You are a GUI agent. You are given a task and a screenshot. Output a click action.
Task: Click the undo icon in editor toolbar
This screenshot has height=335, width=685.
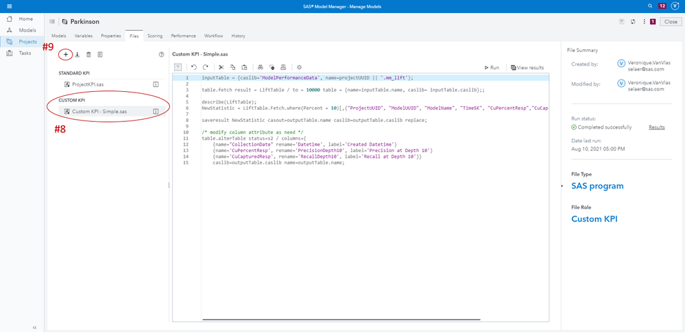coord(194,67)
